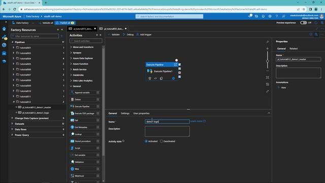Click the bottom icon in the canvas zoom toolbar
This screenshot has height=183, width=325.
268,91
